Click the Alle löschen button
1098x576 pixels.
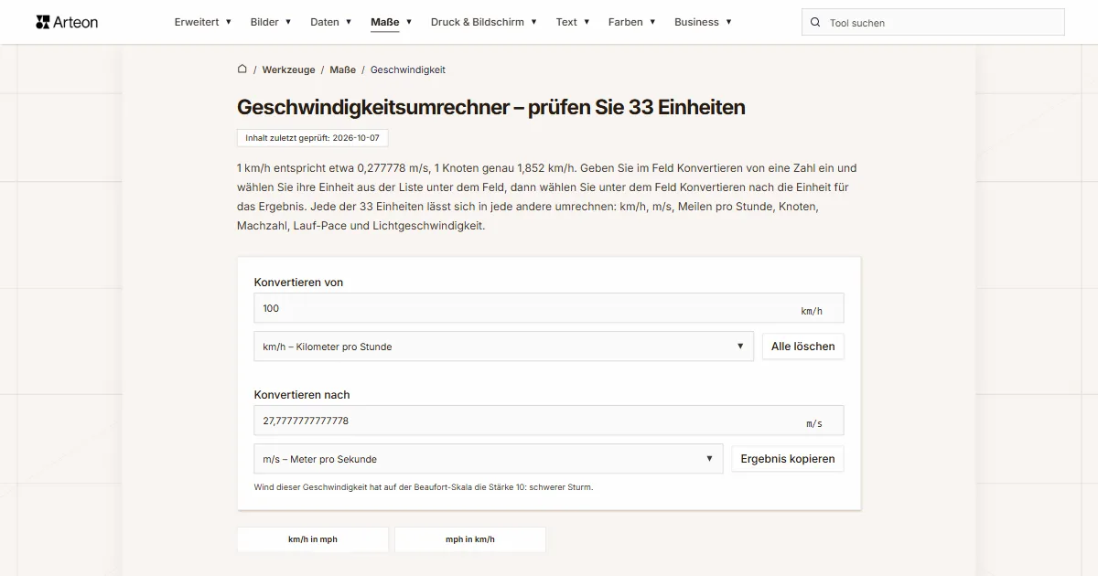(x=803, y=347)
